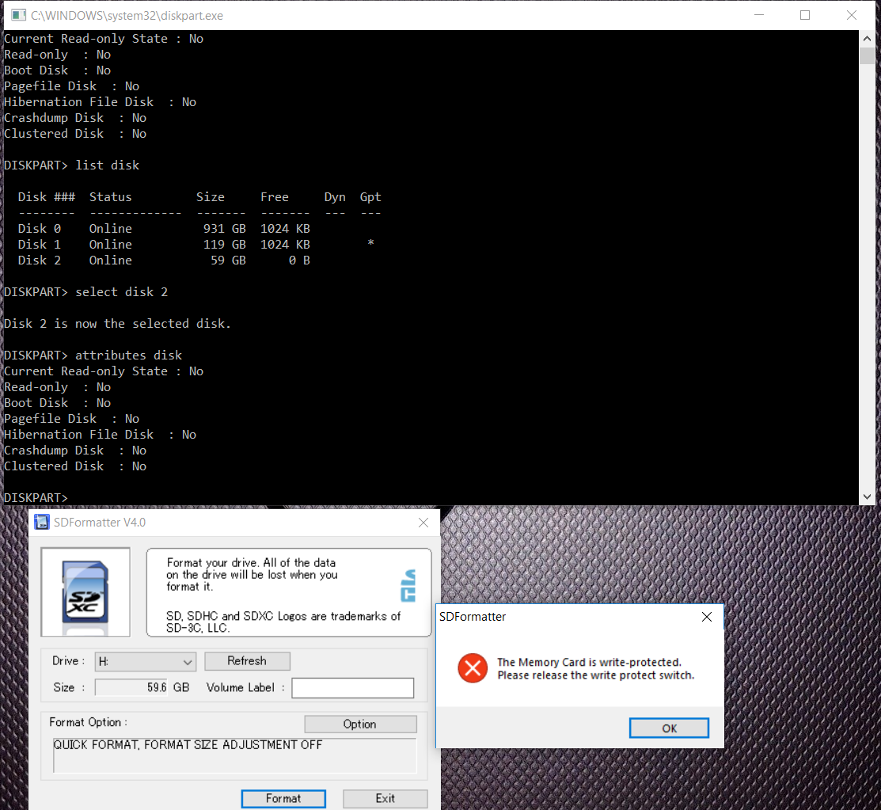Click the diskpart scrollbar thumb

(x=867, y=55)
